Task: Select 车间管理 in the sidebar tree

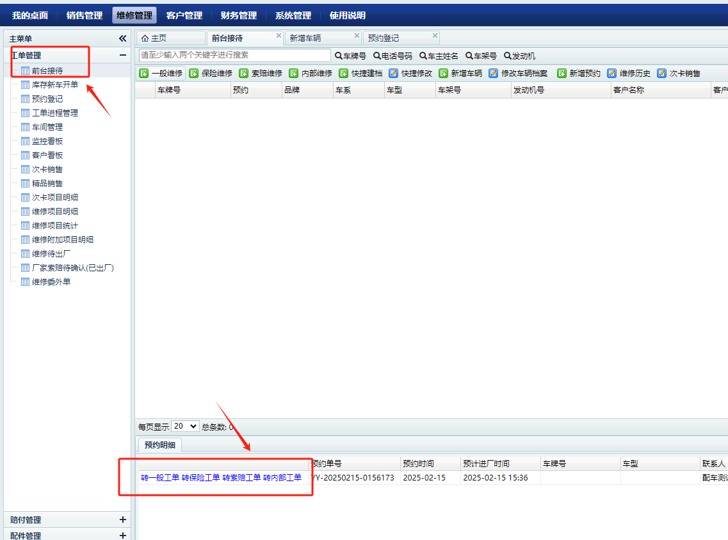Action: 47,127
